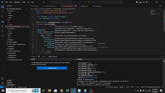This screenshot has width=165, height=93.
Task: Open the Accounts icon in the activity bar
Action: [x=2, y=79]
